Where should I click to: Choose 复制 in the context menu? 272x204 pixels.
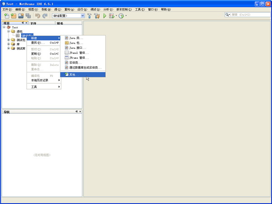click(44, 54)
